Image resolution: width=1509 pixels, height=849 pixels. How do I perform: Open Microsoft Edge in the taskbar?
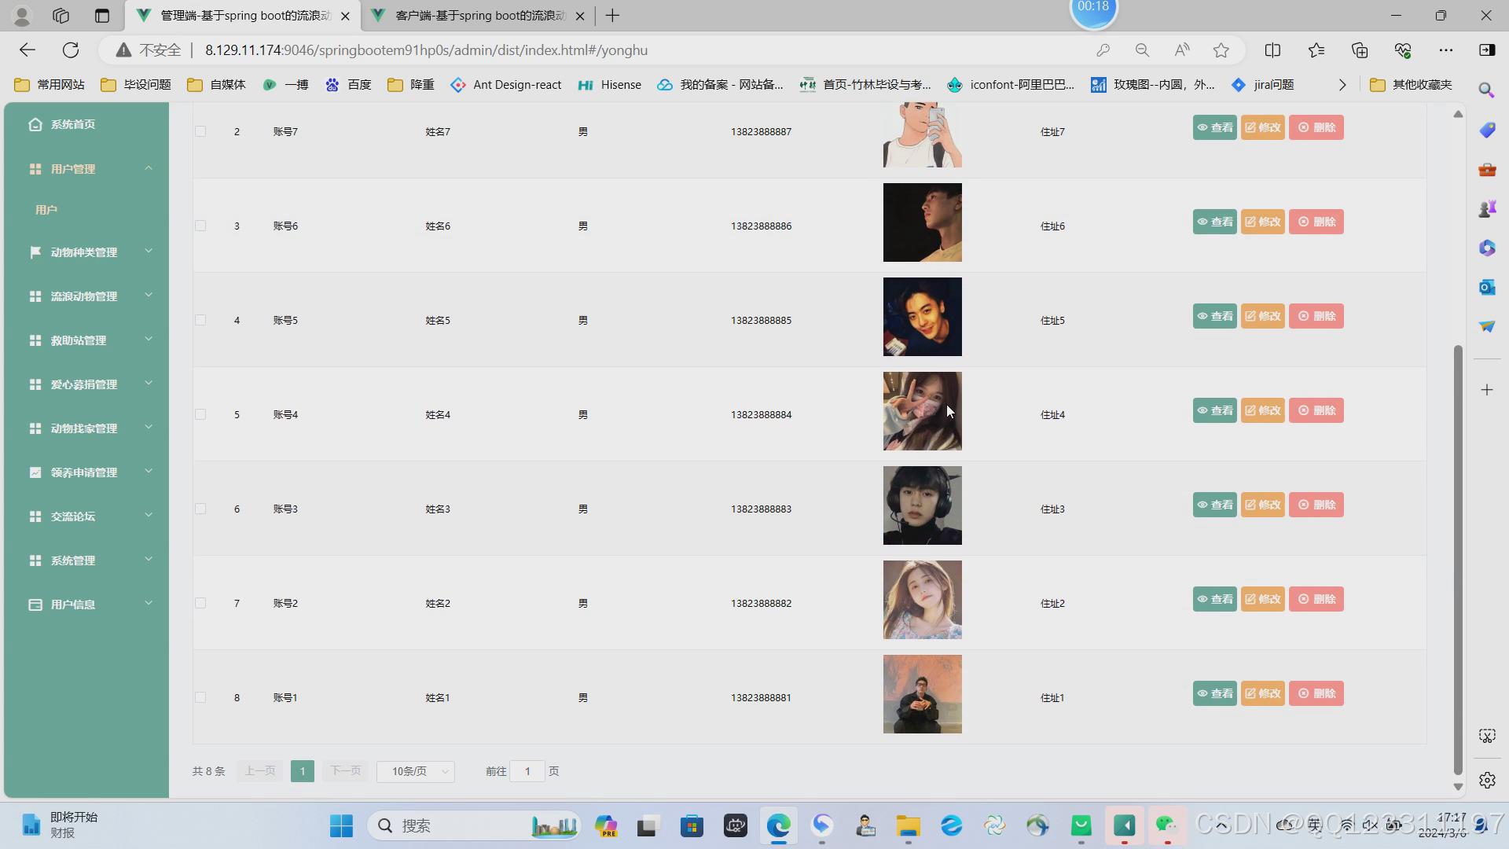click(x=778, y=825)
